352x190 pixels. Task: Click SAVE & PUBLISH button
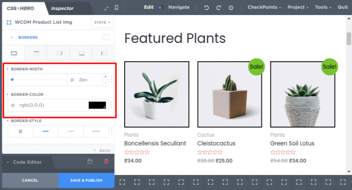[x=86, y=180]
